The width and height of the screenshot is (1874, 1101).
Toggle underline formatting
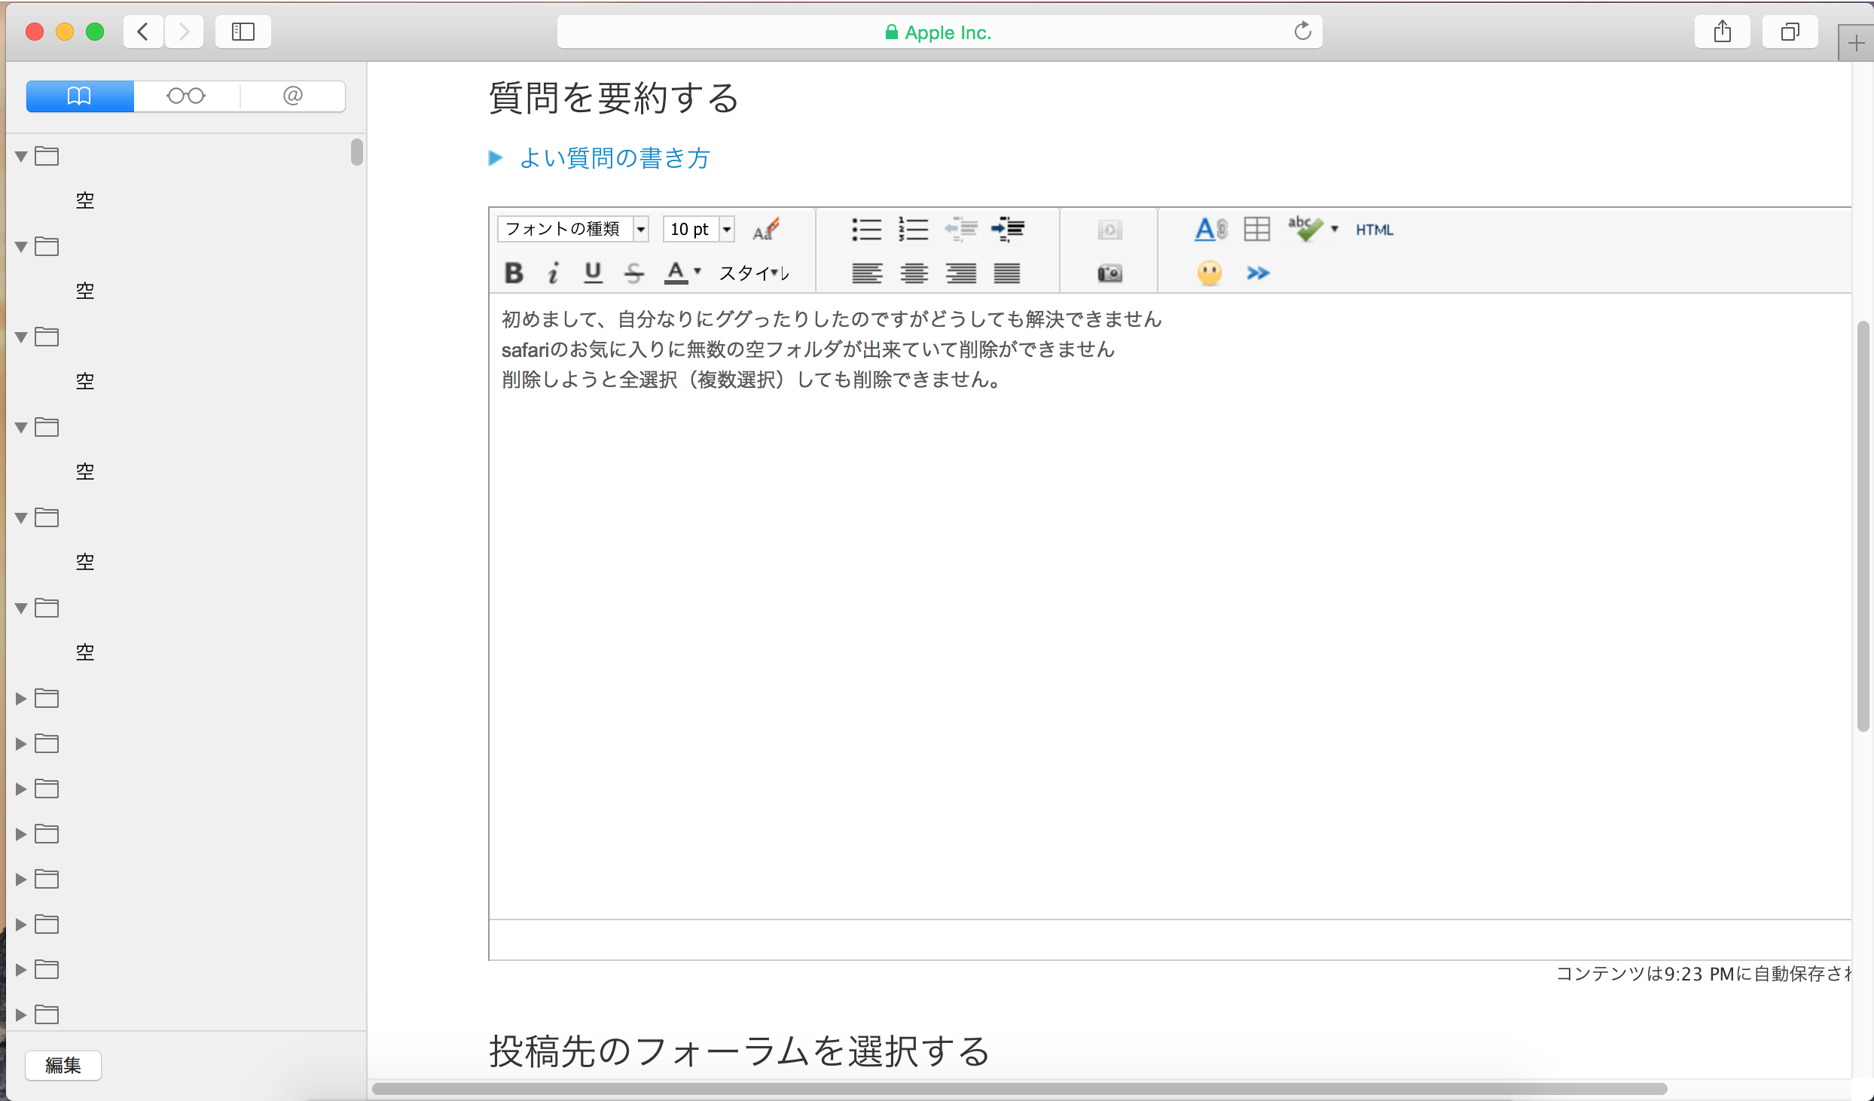[593, 273]
